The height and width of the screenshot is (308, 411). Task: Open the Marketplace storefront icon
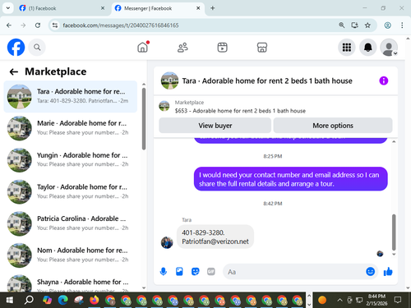click(262, 48)
